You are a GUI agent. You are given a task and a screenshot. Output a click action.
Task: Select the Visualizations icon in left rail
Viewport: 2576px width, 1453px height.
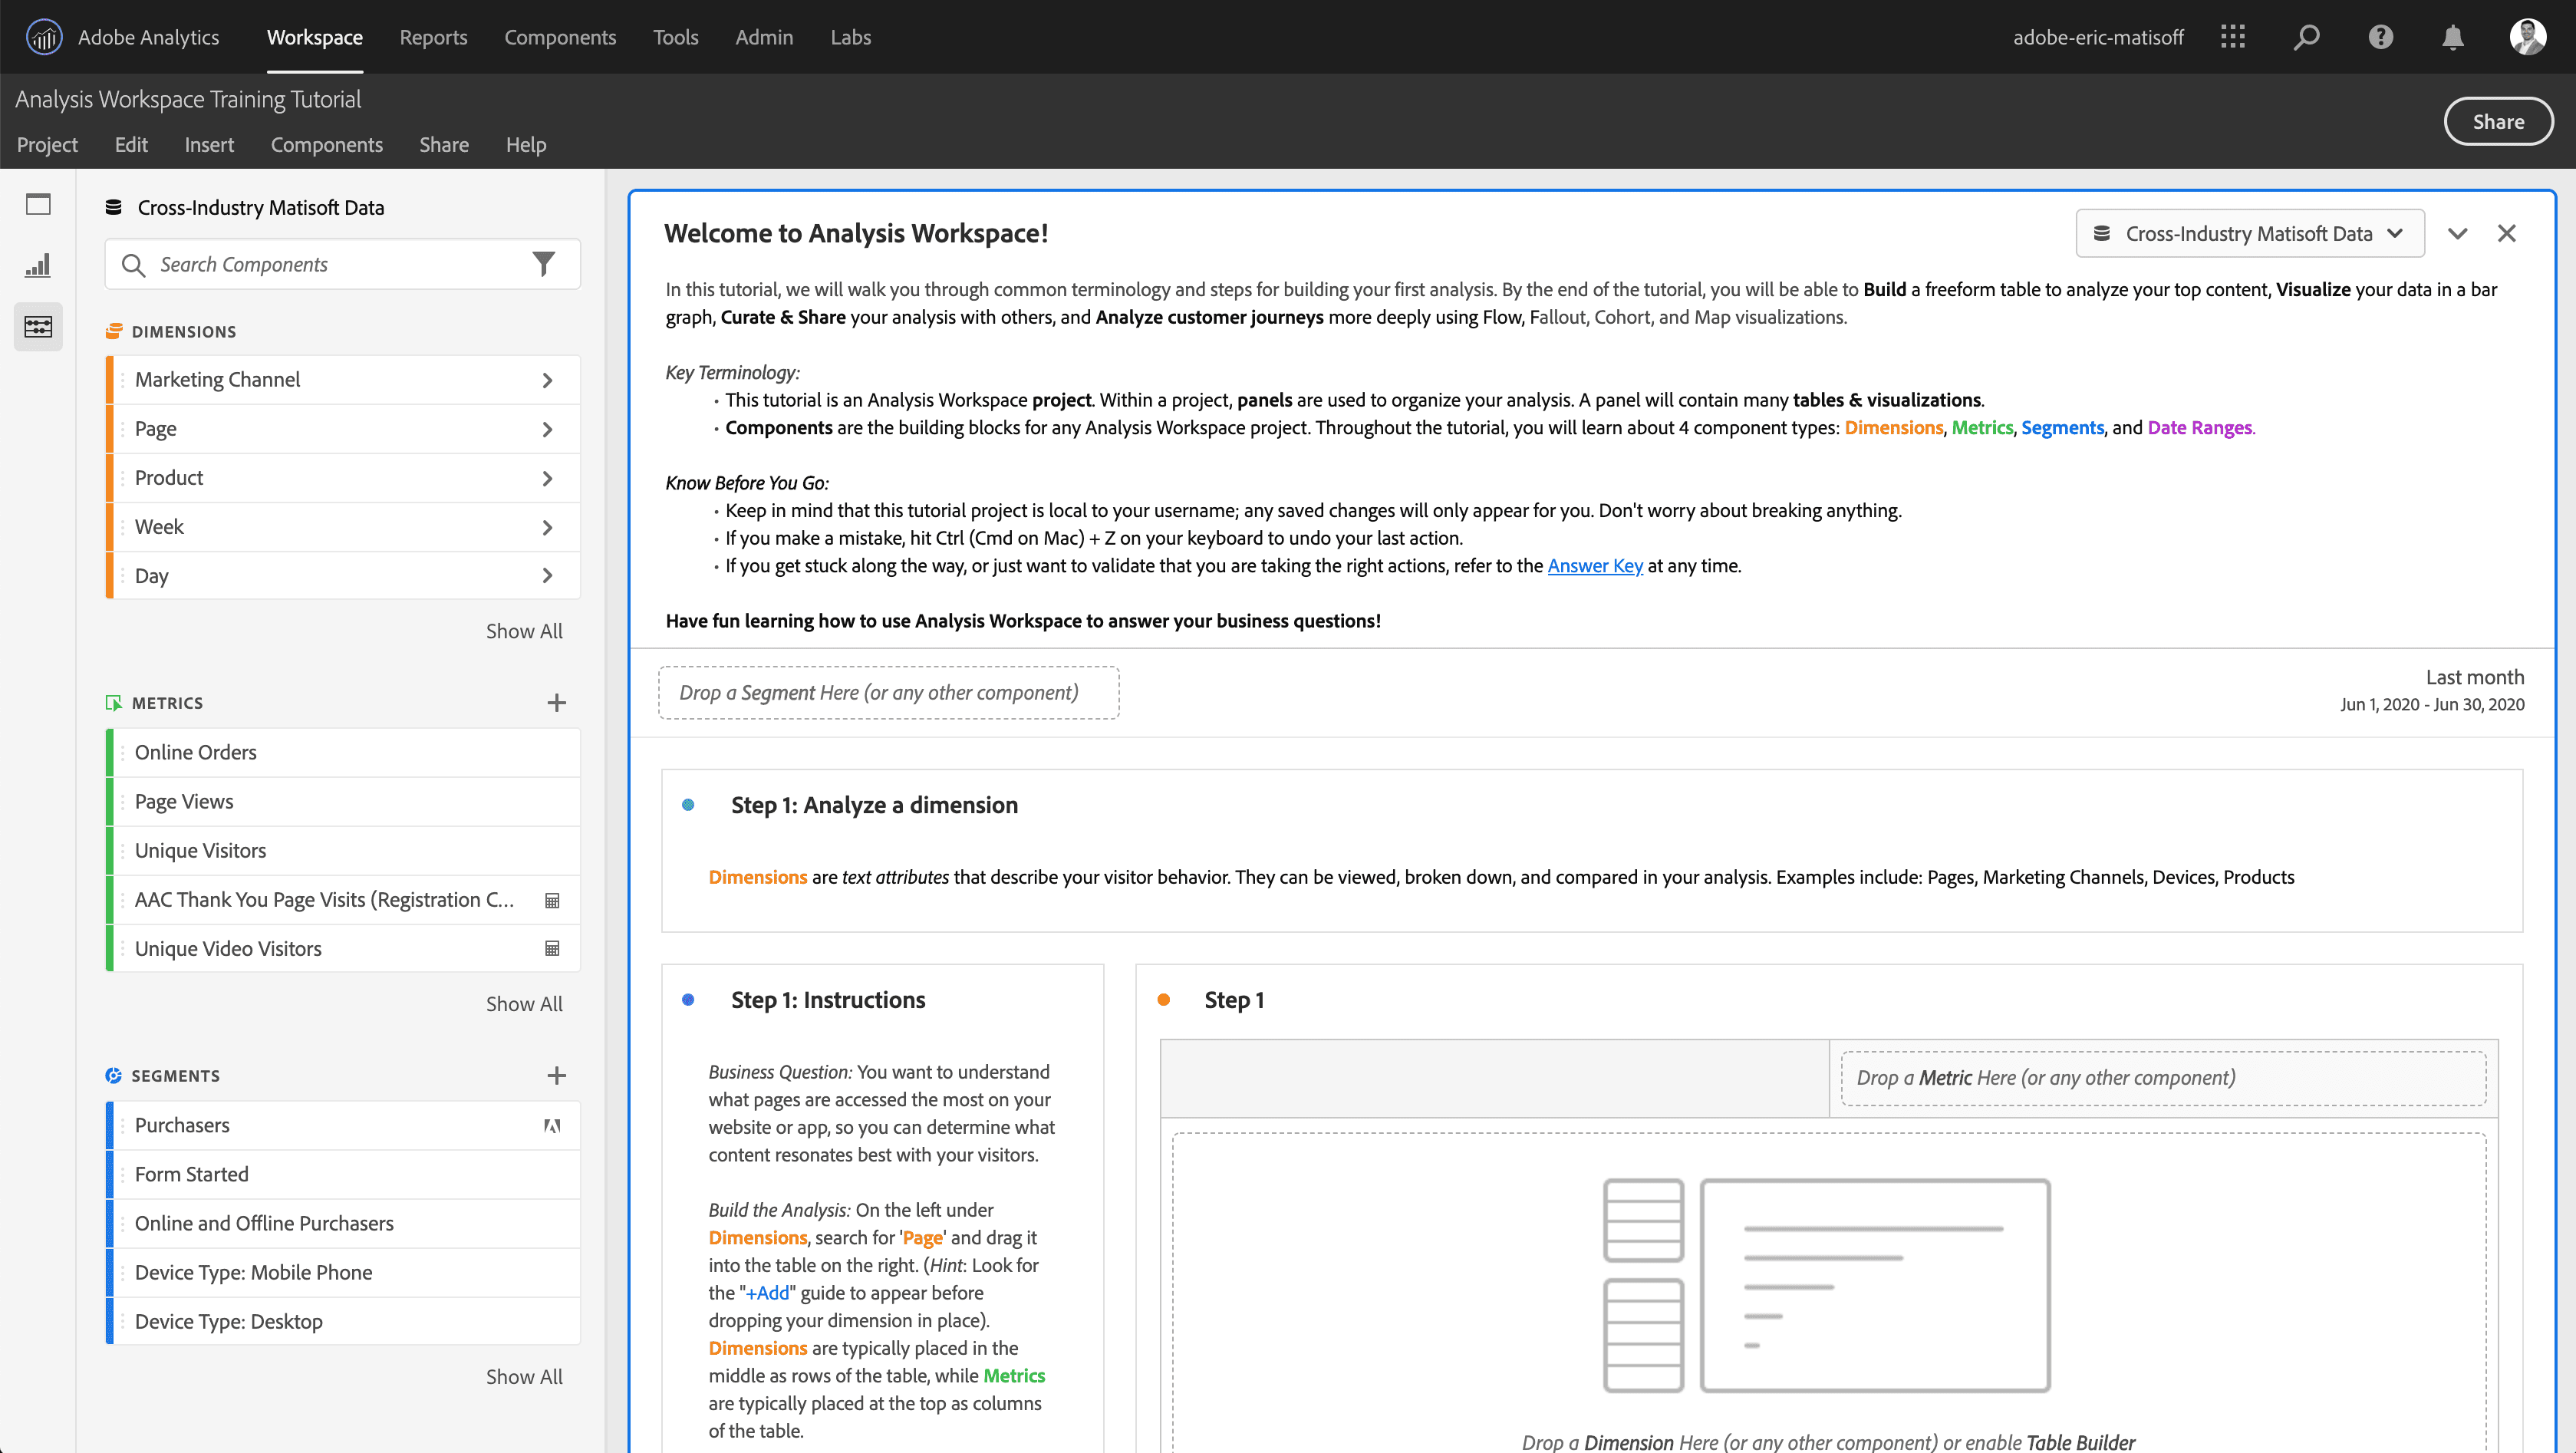pyautogui.click(x=38, y=265)
